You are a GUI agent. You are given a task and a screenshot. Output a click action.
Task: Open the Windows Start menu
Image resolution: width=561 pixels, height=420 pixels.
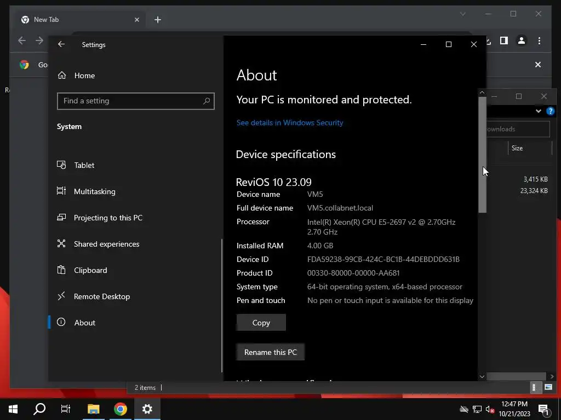click(x=13, y=409)
